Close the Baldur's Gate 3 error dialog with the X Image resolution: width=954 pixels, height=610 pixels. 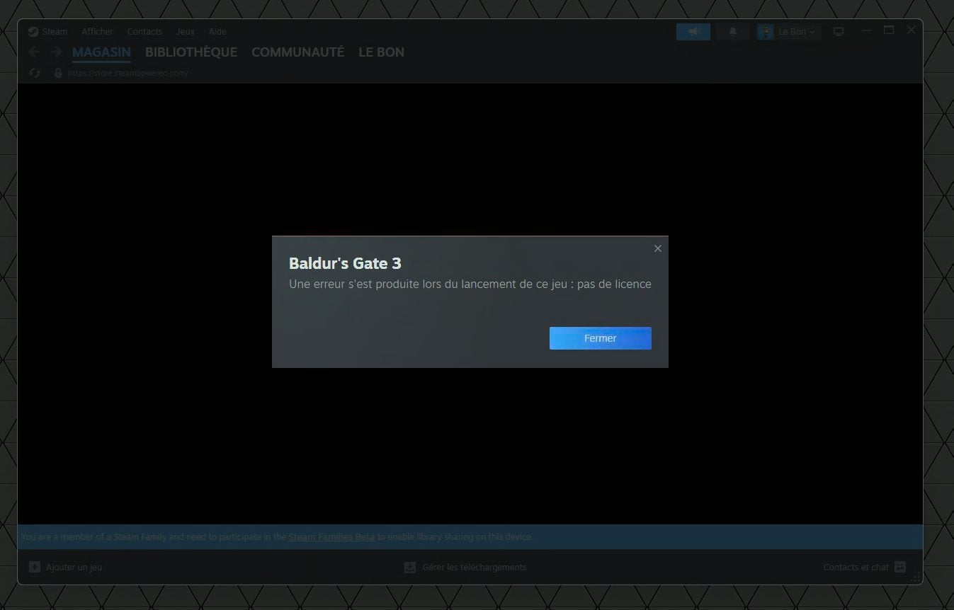coord(657,248)
